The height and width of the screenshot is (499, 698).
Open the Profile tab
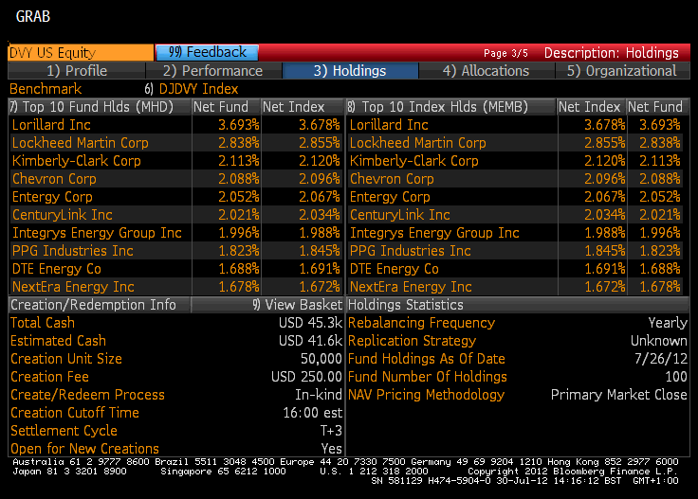(x=77, y=71)
